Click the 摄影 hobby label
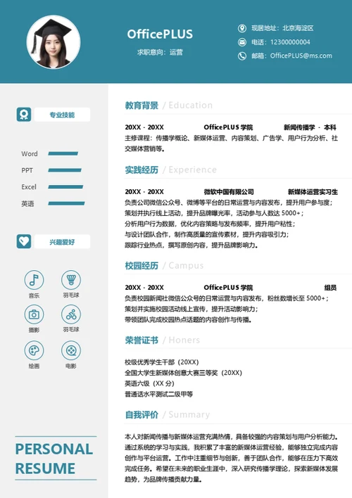This screenshot has height=498, width=352. [34, 330]
